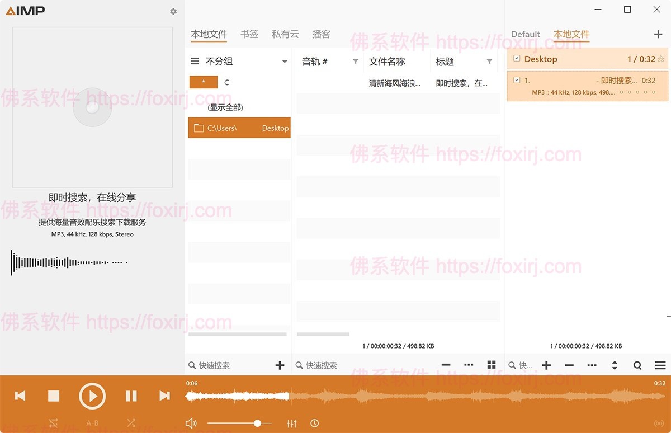671x433 pixels.
Task: Switch to the 播客 tab
Action: 322,34
